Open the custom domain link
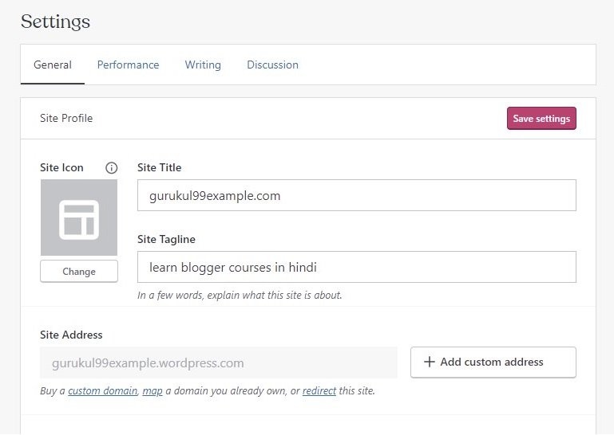The image size is (614, 435). (x=103, y=391)
